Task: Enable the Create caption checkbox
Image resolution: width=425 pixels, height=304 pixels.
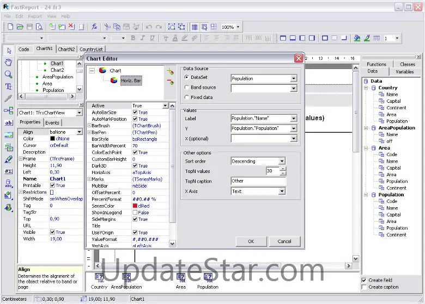Action: pyautogui.click(x=365, y=287)
